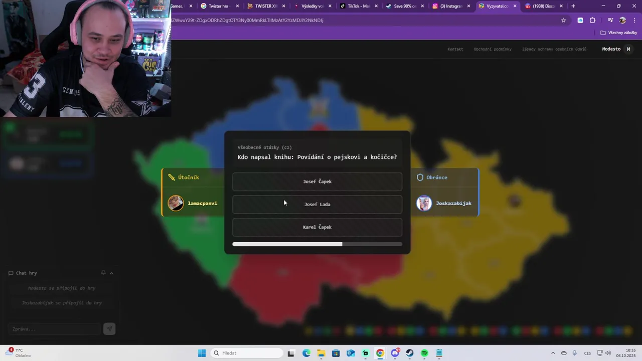Click the taskbar Hledat search box
The image size is (642, 361).
click(246, 353)
